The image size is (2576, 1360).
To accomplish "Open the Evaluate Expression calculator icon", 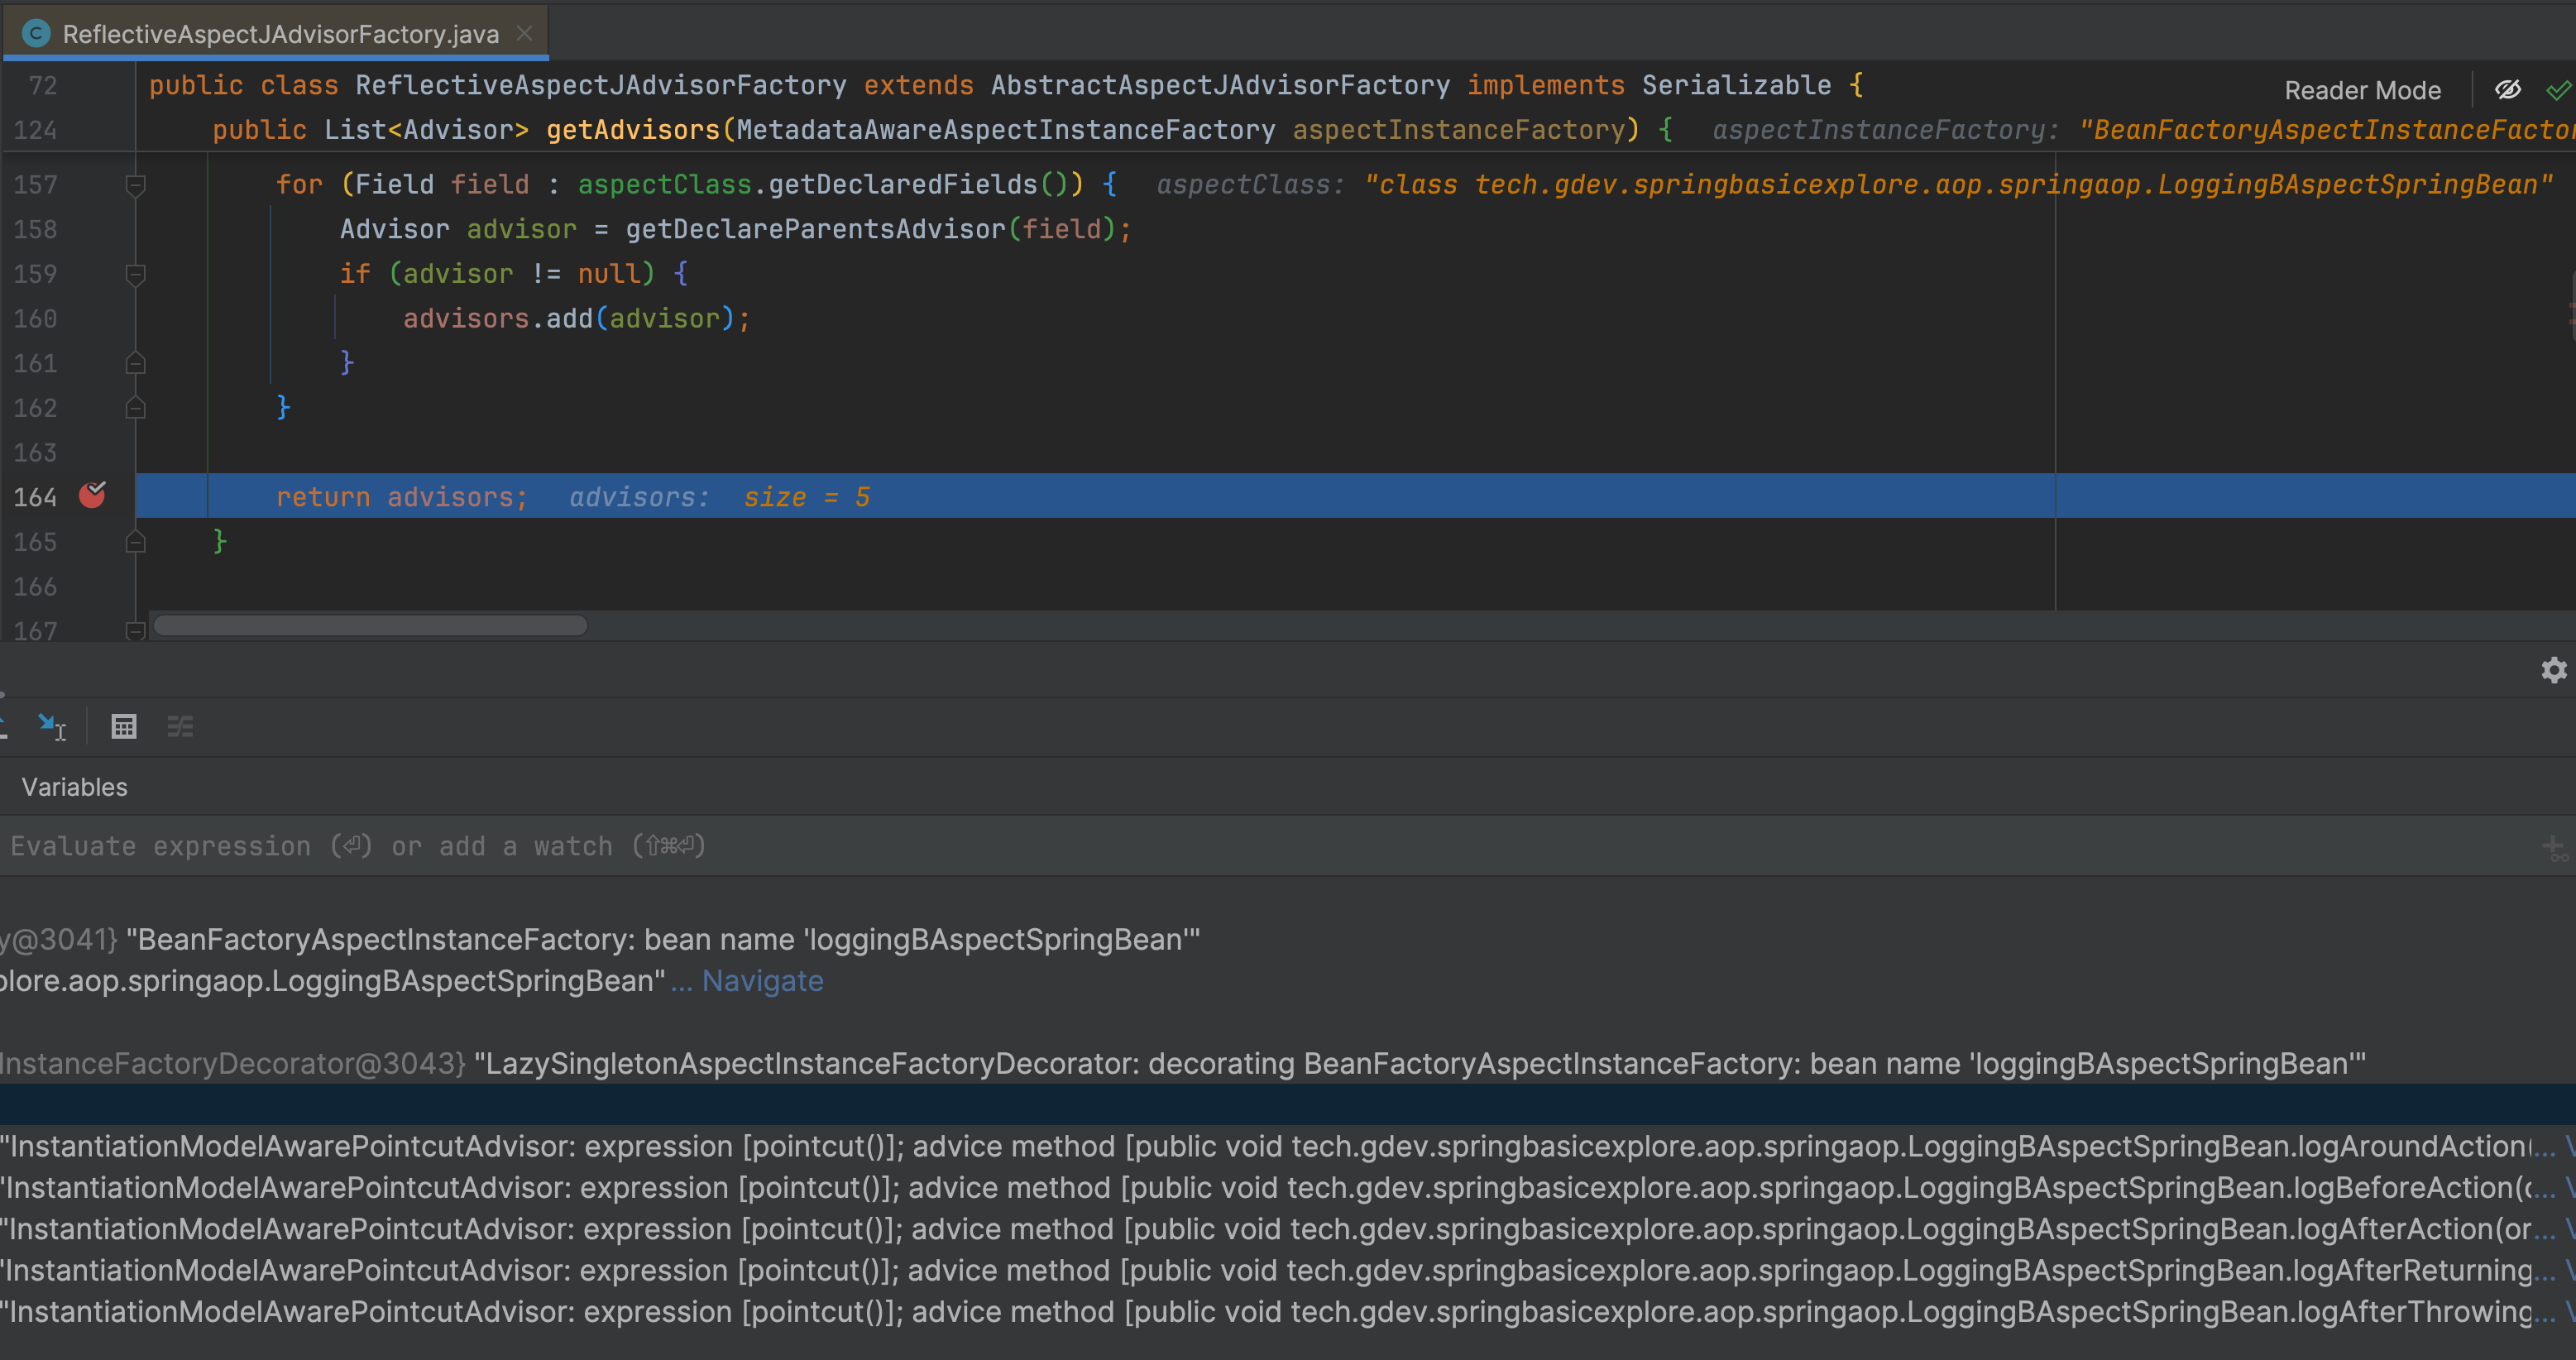I will pos(124,726).
